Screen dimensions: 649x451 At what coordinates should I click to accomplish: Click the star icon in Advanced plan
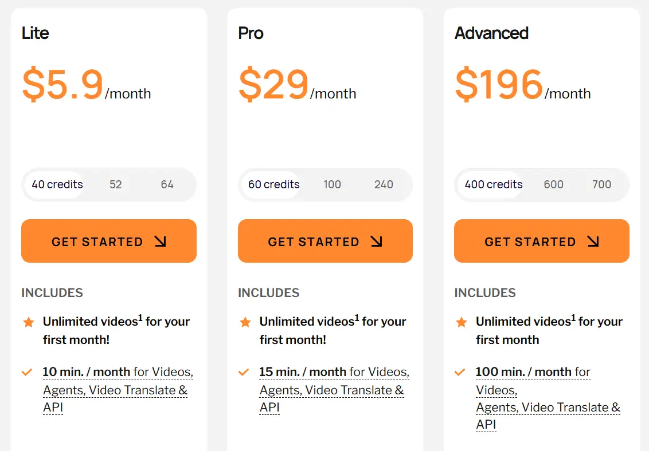[x=462, y=322]
